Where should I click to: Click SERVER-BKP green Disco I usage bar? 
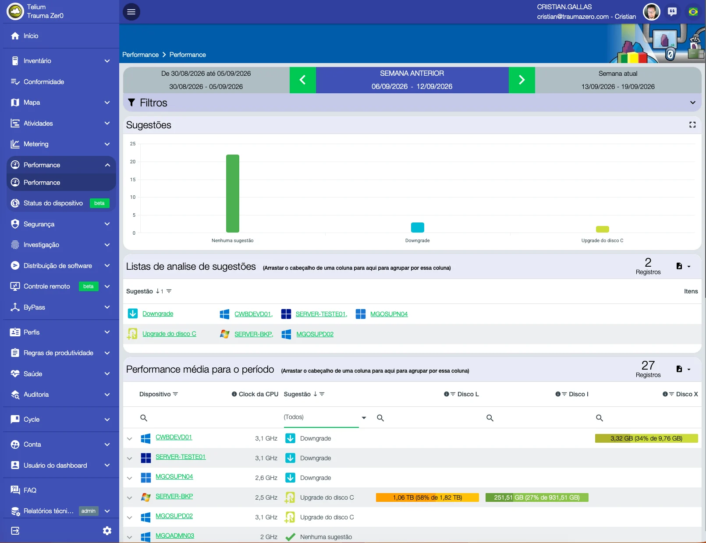coord(537,497)
